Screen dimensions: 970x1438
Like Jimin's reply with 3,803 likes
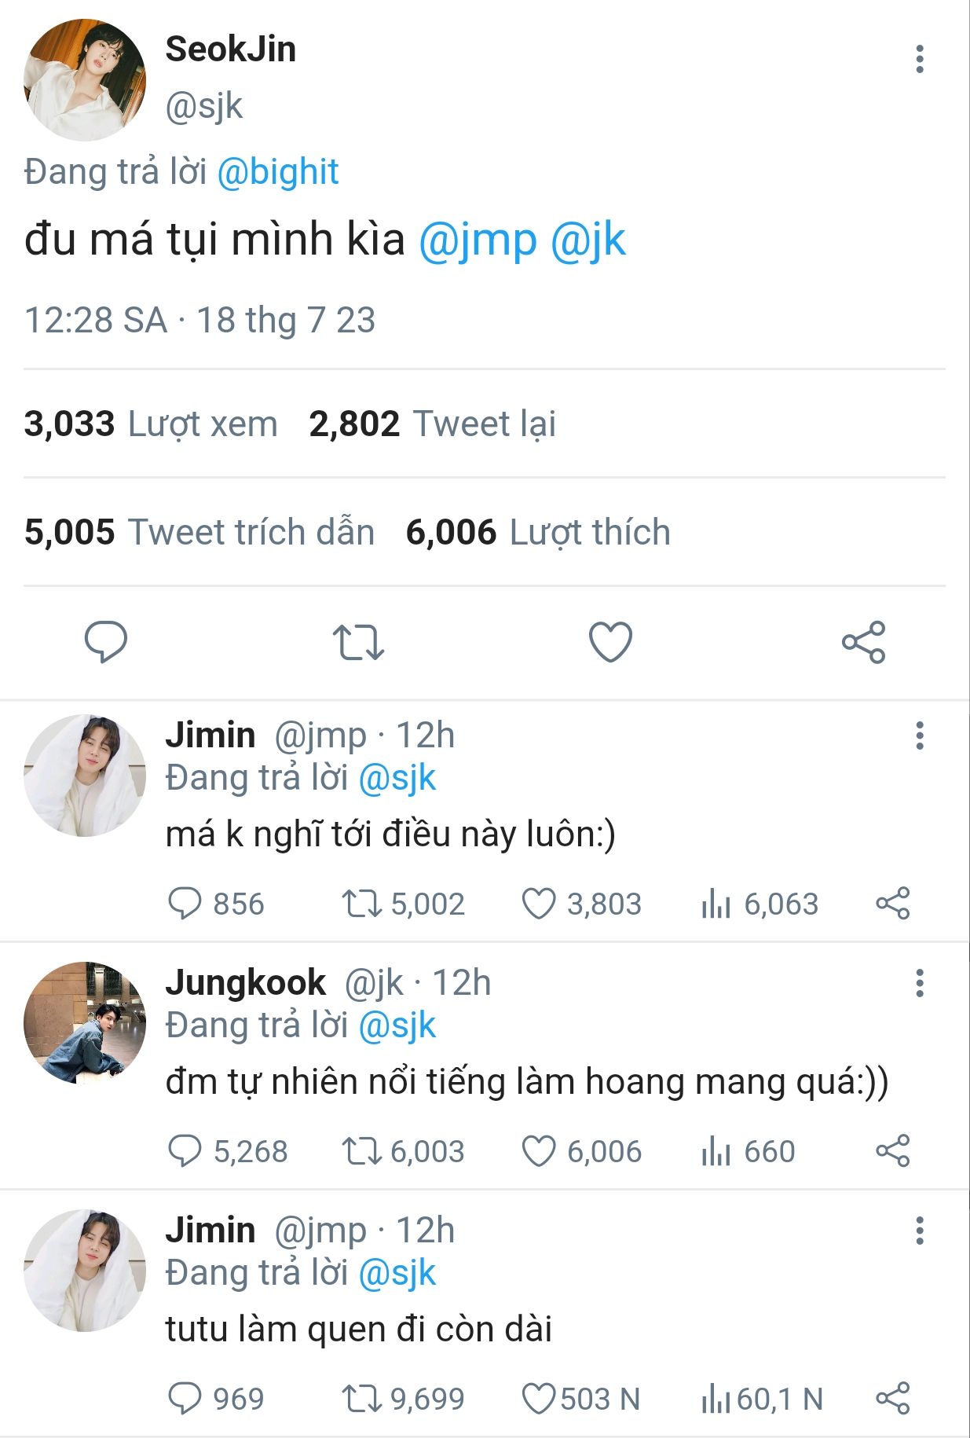(x=539, y=904)
